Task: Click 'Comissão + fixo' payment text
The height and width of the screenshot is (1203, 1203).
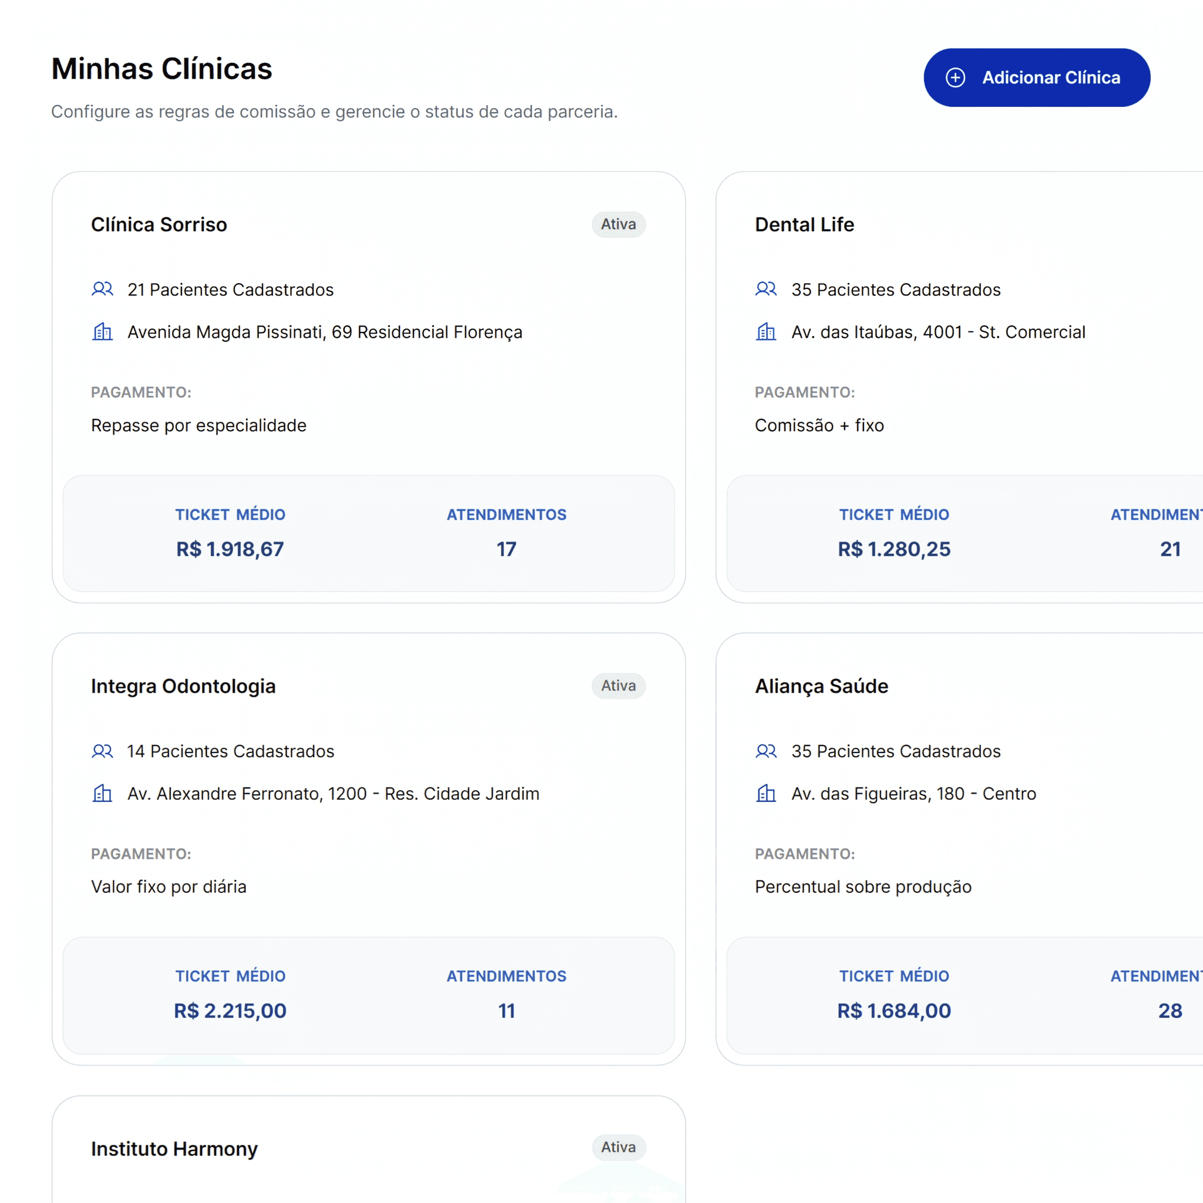Action: pyautogui.click(x=819, y=425)
